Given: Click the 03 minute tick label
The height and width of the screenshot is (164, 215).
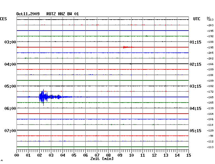Looking at the screenshot, I should [51, 155].
